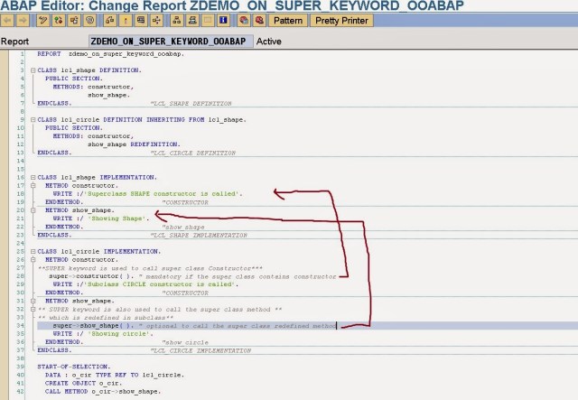
Task: Show the Navigation Window icon
Action: click(192, 20)
